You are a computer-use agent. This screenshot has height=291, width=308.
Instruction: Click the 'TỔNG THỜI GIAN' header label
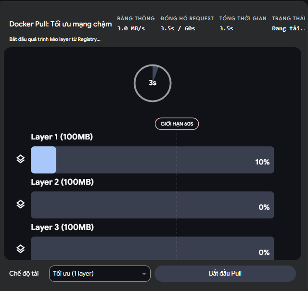(243, 18)
